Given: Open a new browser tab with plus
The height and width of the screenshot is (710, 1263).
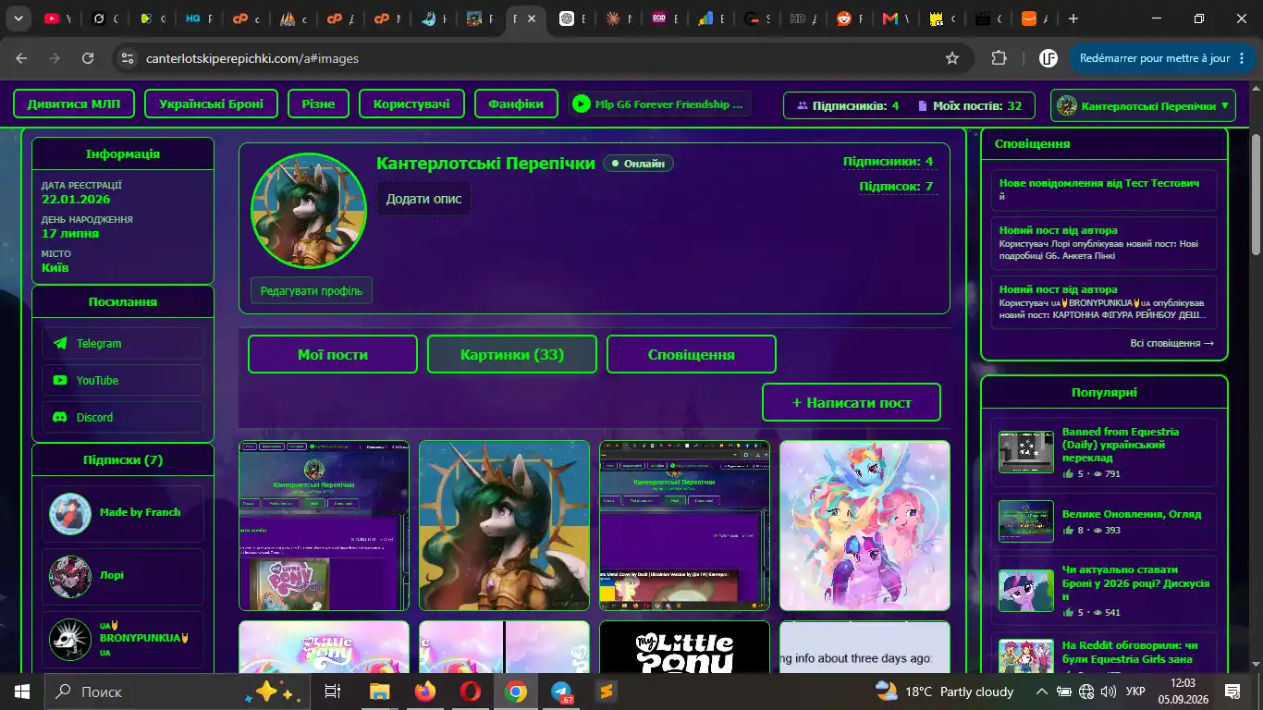Looking at the screenshot, I should [x=1073, y=18].
